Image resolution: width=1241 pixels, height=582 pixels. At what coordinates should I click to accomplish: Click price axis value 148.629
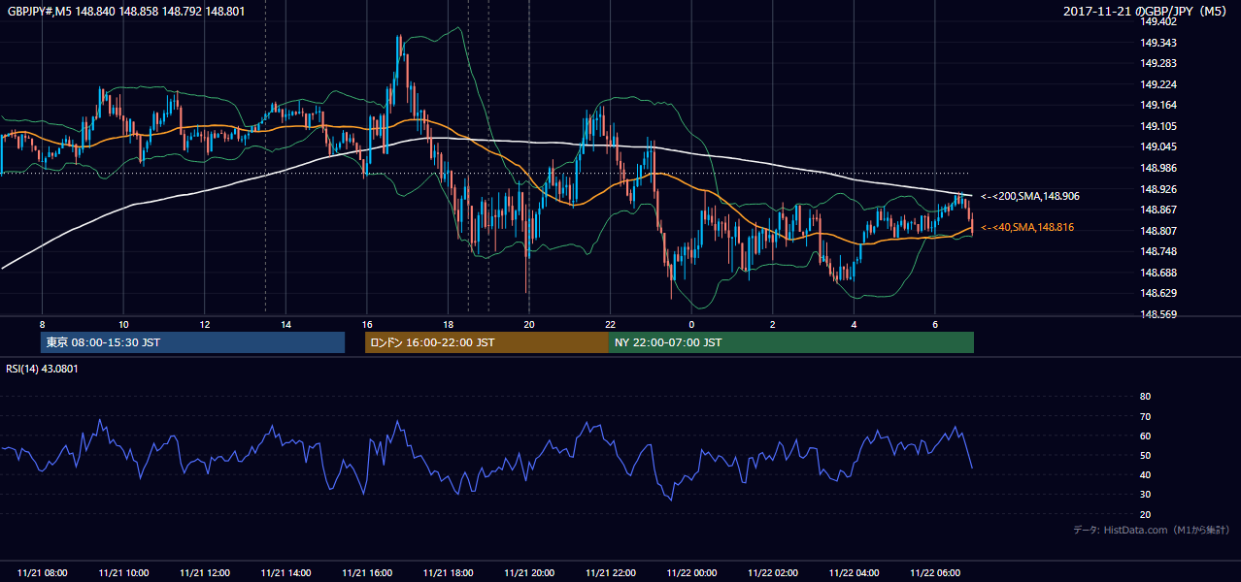1157,293
